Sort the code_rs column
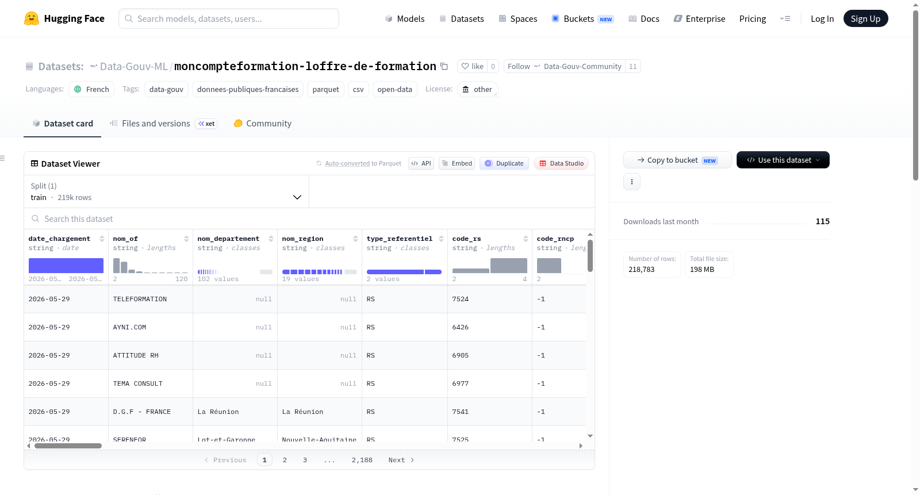Image resolution: width=920 pixels, height=495 pixels. 526,239
